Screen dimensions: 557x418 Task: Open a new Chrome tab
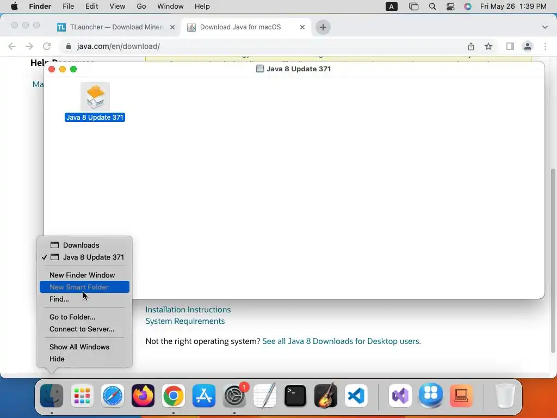pyautogui.click(x=323, y=27)
